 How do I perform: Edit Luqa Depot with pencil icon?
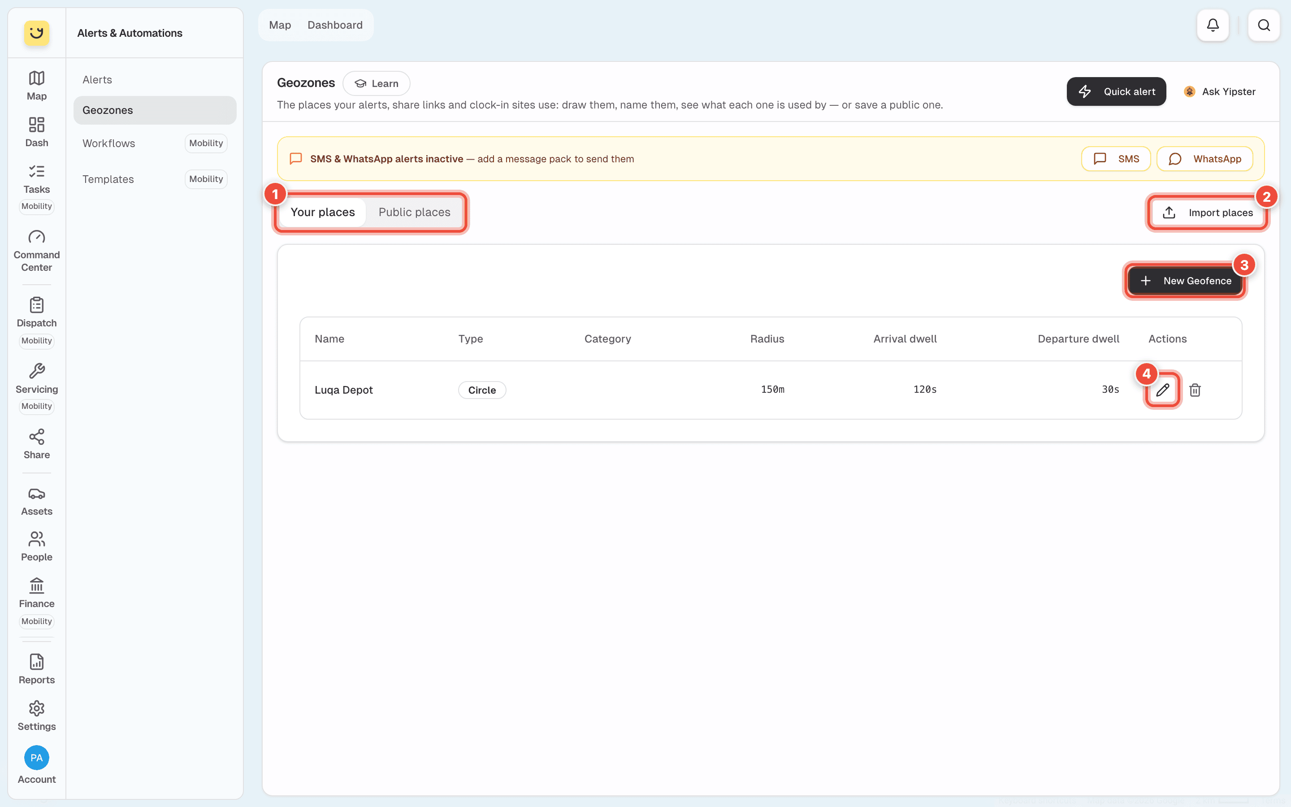coord(1162,390)
